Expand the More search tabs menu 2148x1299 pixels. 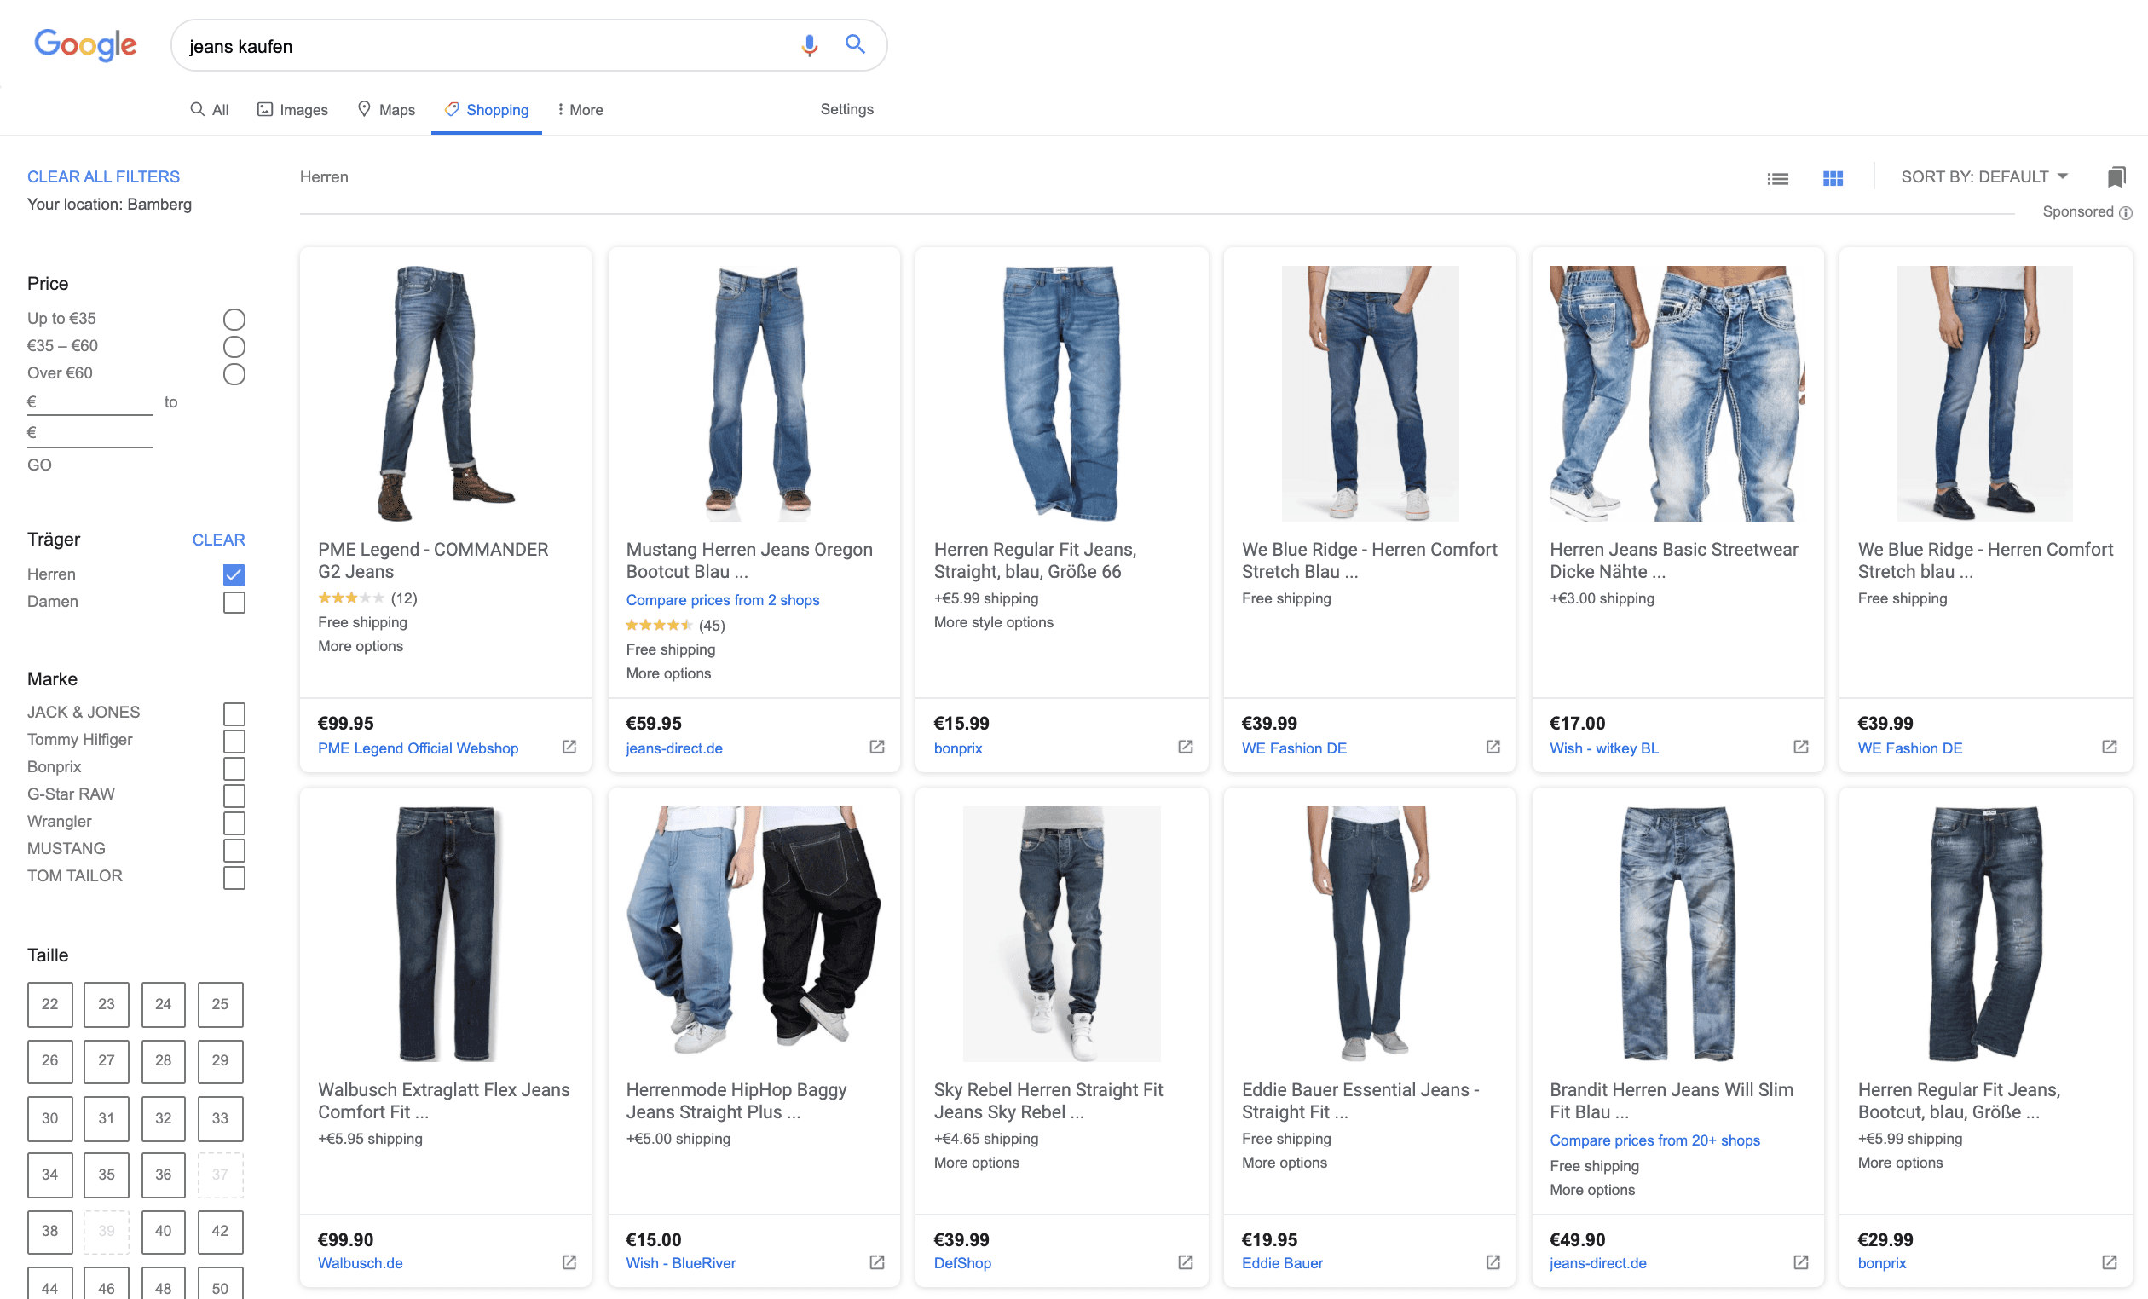pos(580,110)
